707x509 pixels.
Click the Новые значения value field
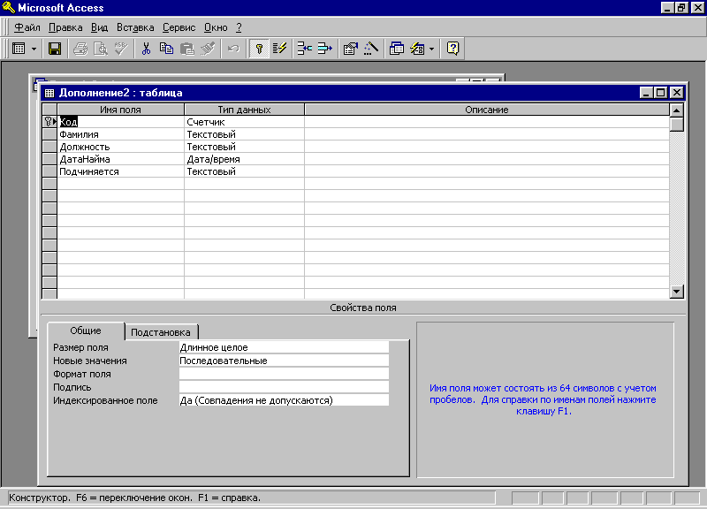tap(284, 361)
